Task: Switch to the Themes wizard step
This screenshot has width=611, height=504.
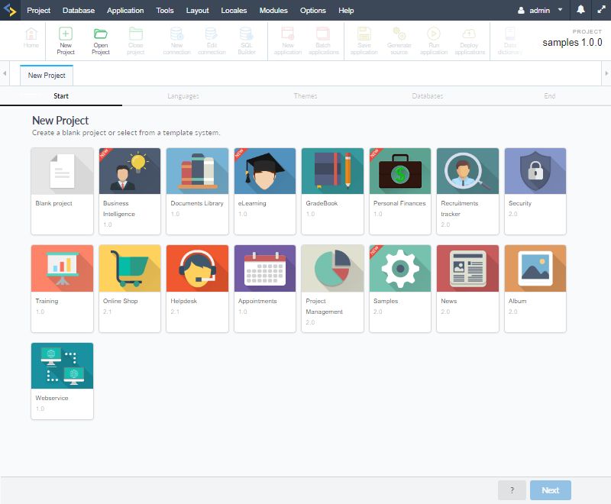Action: [305, 96]
